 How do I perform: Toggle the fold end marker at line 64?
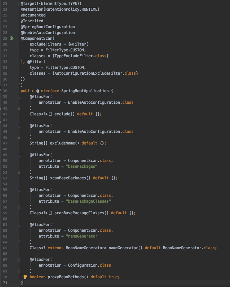click(x=19, y=242)
